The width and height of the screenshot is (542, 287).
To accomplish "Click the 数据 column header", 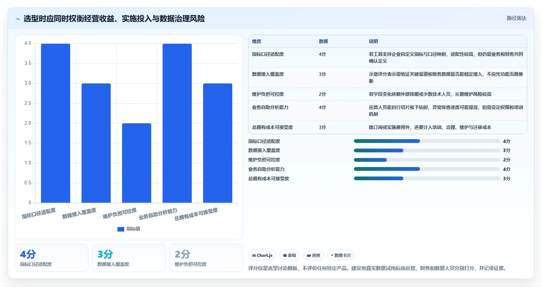I will tap(323, 41).
